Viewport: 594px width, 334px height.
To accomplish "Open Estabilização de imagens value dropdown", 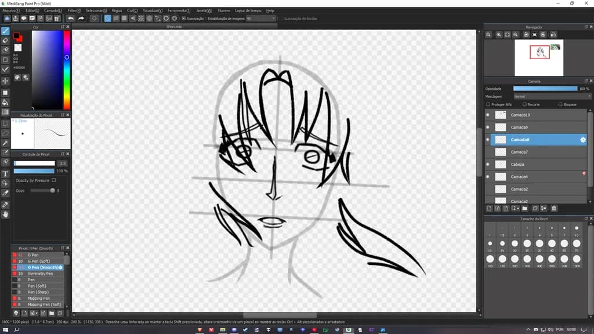I will point(260,18).
